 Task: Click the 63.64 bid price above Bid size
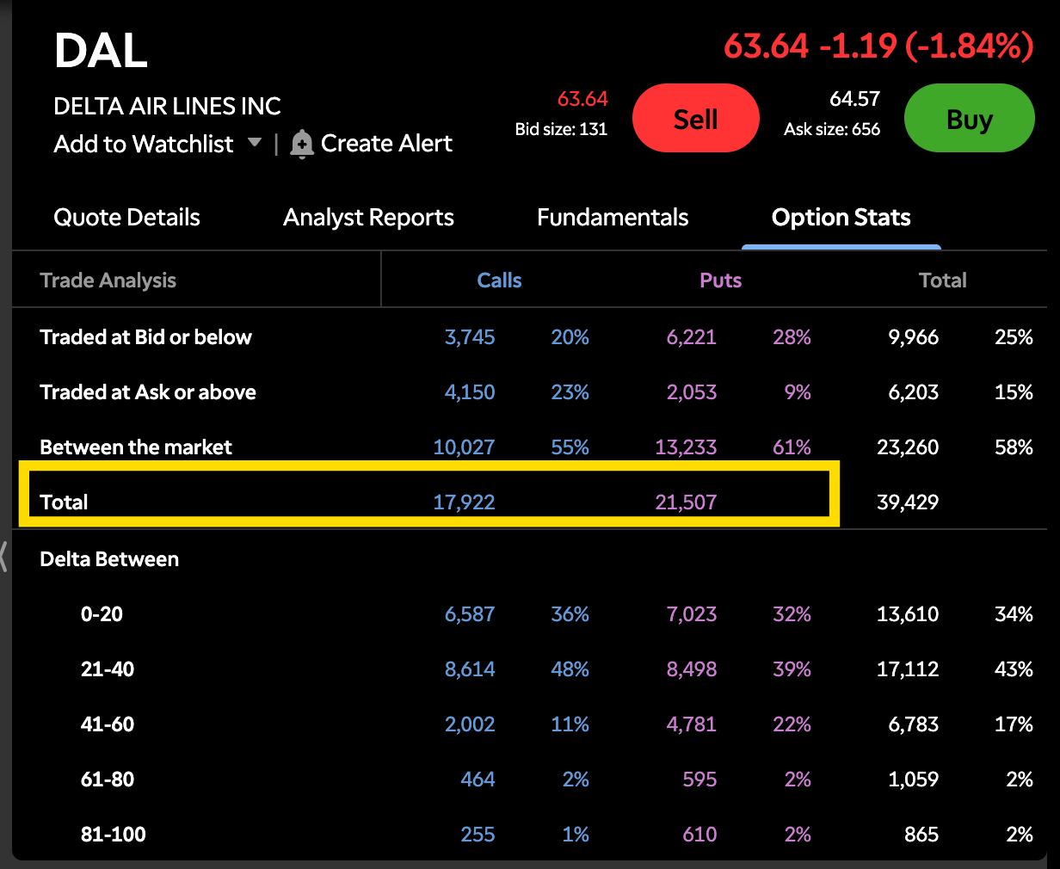[x=582, y=99]
